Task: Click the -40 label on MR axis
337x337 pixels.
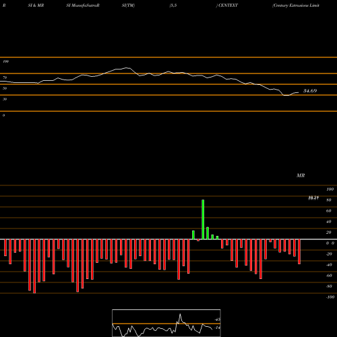Action: pos(329,265)
